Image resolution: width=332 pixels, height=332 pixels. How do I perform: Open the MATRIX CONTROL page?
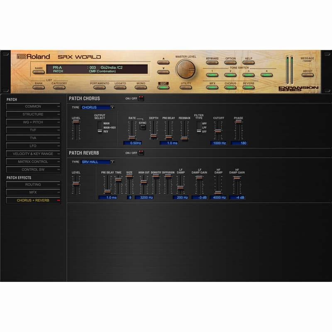pos(33,162)
